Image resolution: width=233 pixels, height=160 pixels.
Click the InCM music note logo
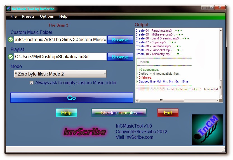click(x=207, y=130)
